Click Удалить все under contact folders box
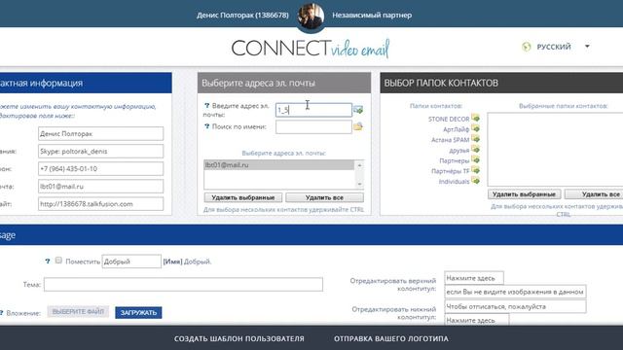 (594, 194)
